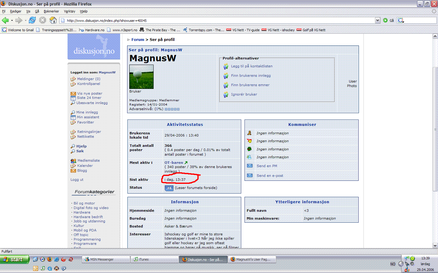Reload the page with the refresh icon

(32, 20)
